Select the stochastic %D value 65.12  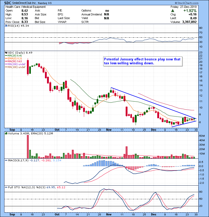click(x=61, y=187)
